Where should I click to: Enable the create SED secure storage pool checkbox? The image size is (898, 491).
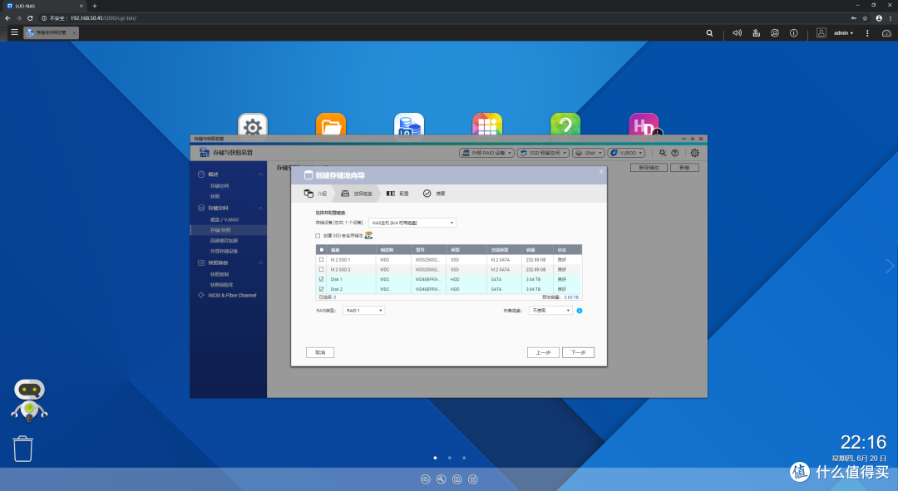318,236
